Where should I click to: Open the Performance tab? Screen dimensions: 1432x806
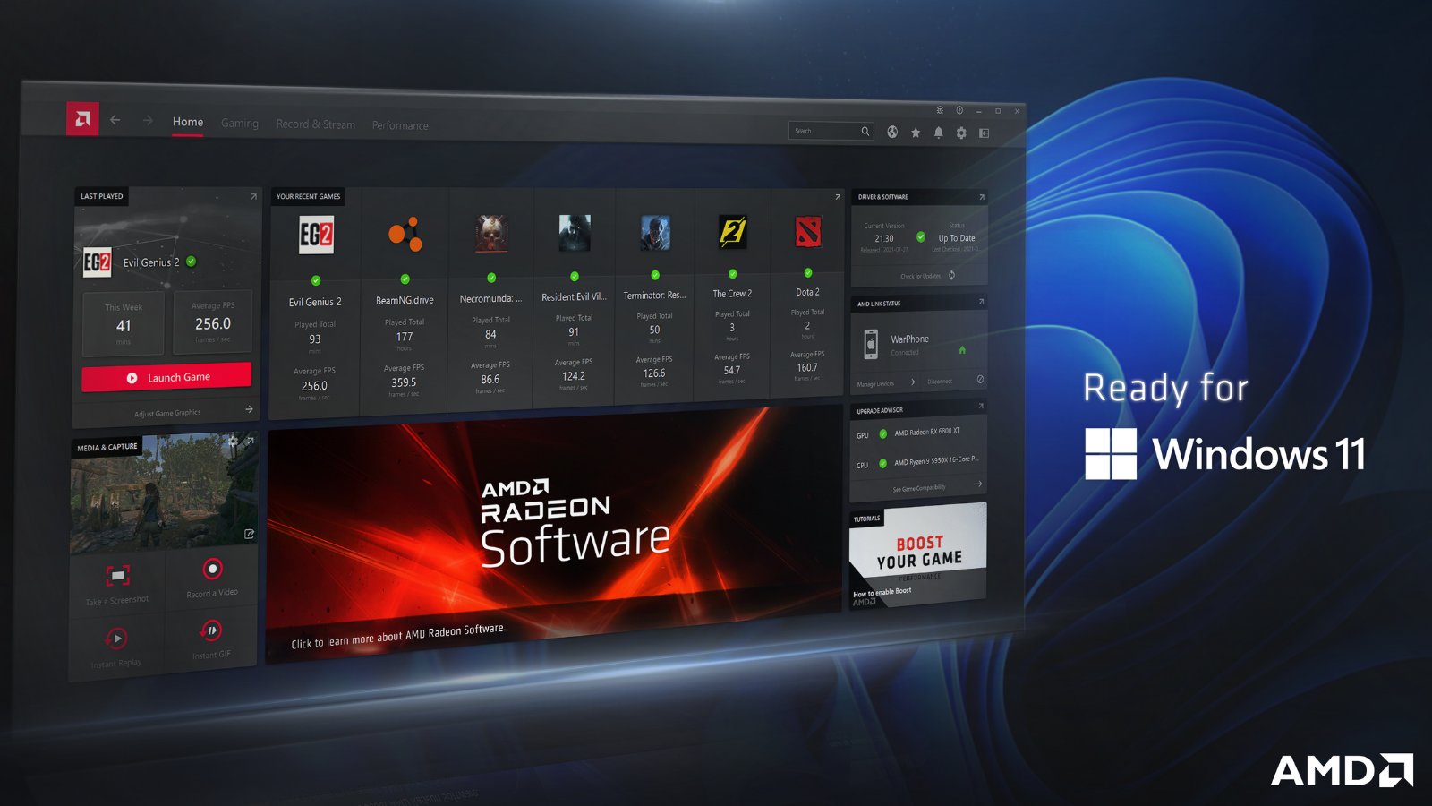[400, 125]
